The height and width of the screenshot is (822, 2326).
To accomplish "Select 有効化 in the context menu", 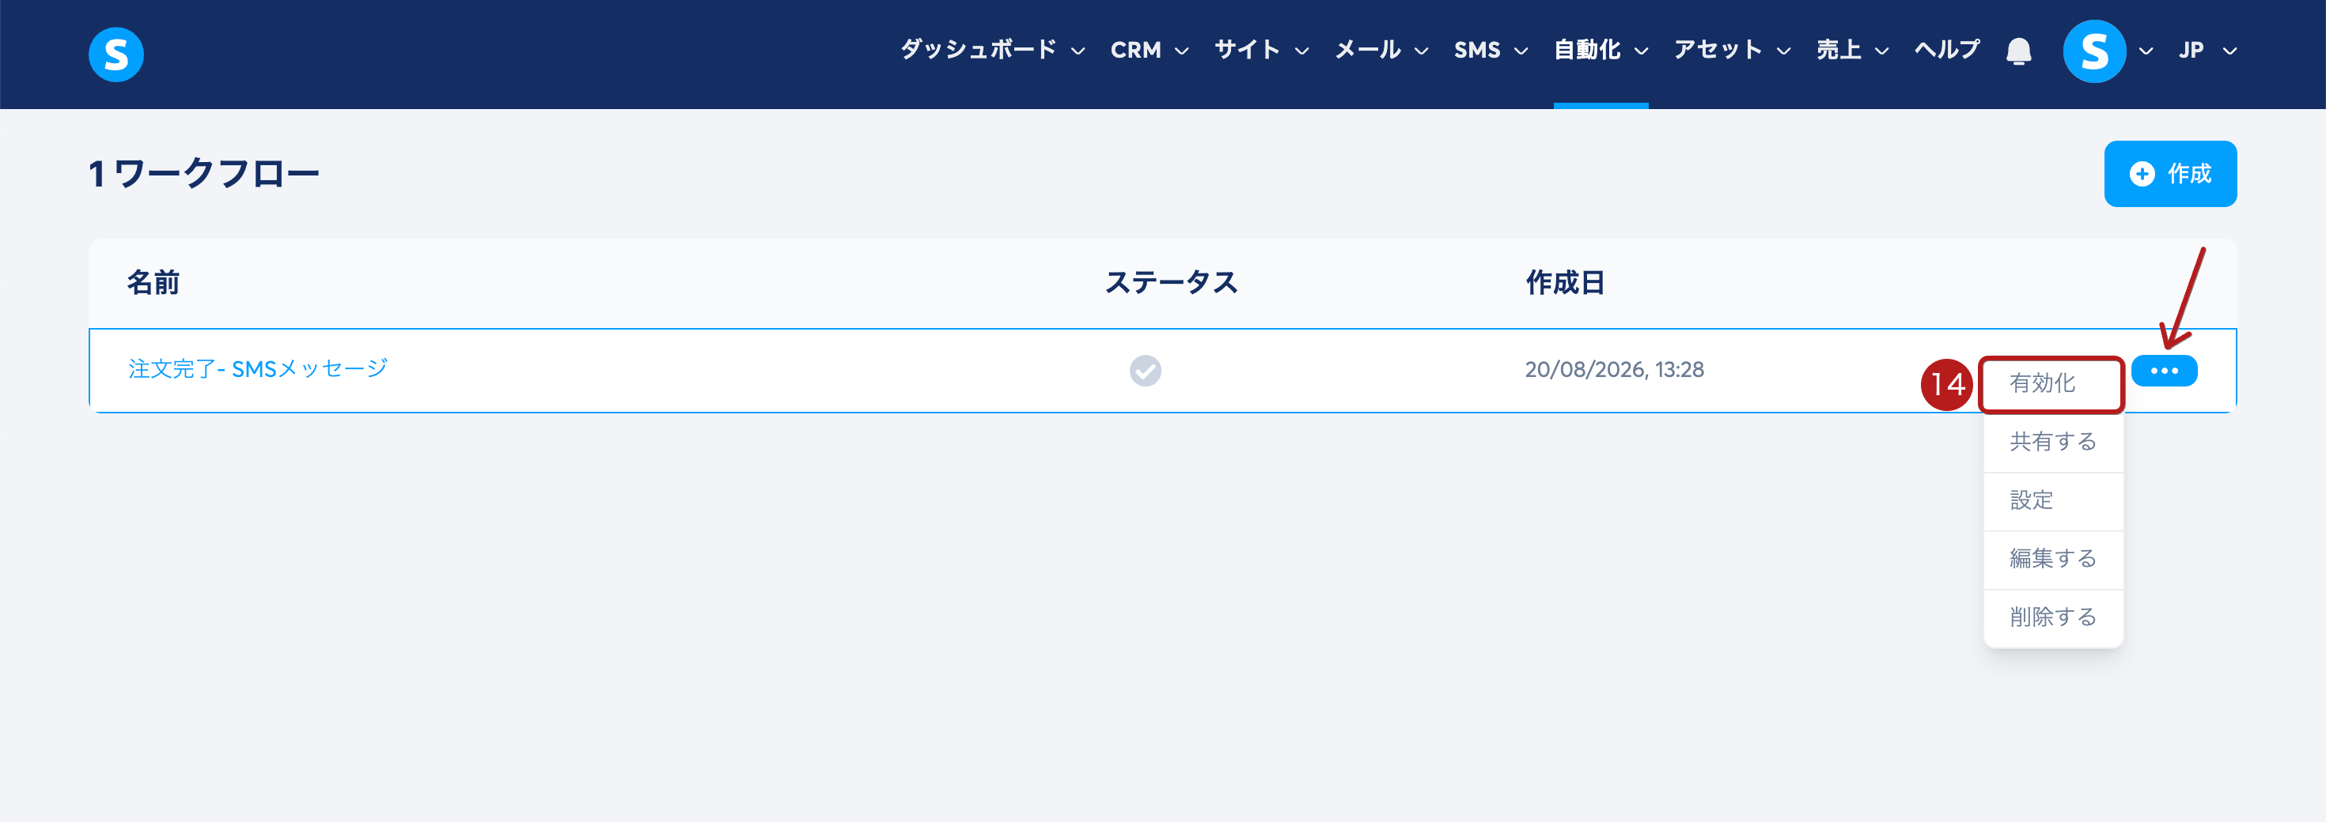I will pos(2051,384).
